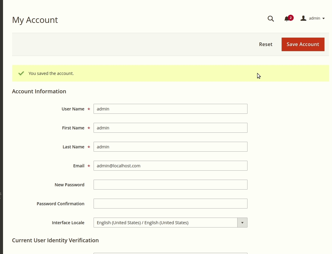Click the Save Account button
The width and height of the screenshot is (332, 254).
303,44
